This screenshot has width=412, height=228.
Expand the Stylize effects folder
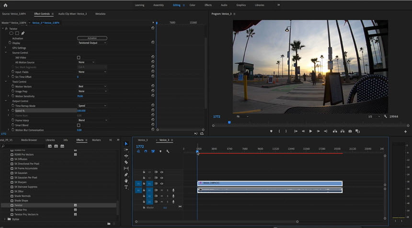(4, 219)
